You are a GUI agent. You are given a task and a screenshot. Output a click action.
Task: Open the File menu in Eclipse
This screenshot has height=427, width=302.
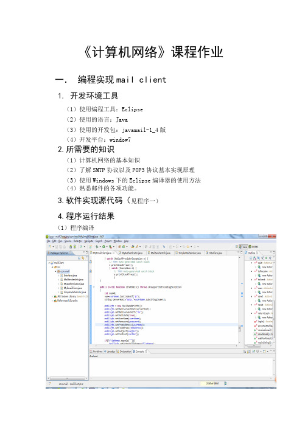click(48, 241)
